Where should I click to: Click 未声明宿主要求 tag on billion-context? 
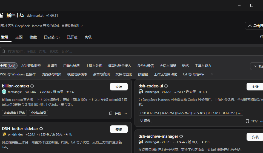tap(14, 113)
